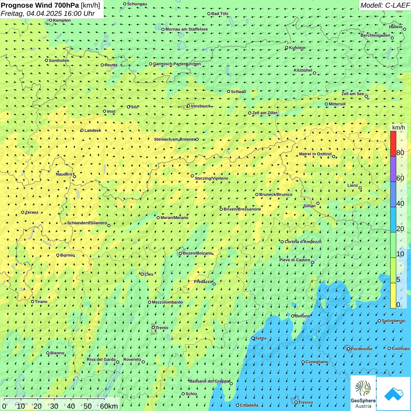Image resolution: width=411 pixels, height=411 pixels.
Task: Click the 'Steinach am Brenner' label
Action: coord(175,139)
